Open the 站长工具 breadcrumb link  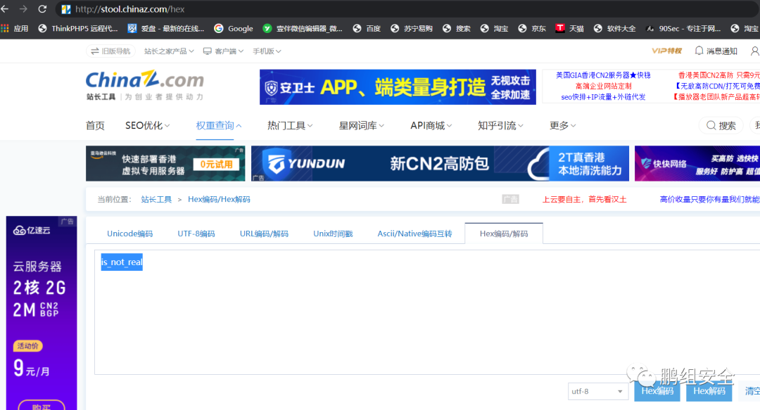coord(154,199)
